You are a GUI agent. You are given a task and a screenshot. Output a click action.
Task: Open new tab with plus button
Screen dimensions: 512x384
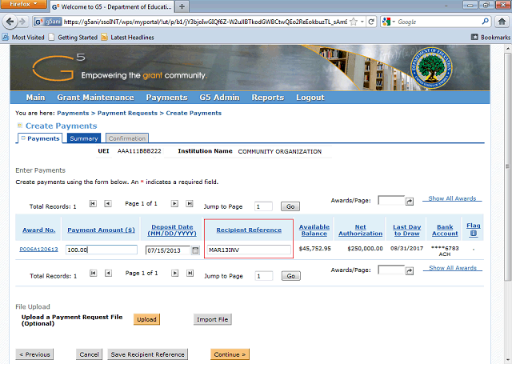(x=182, y=6)
